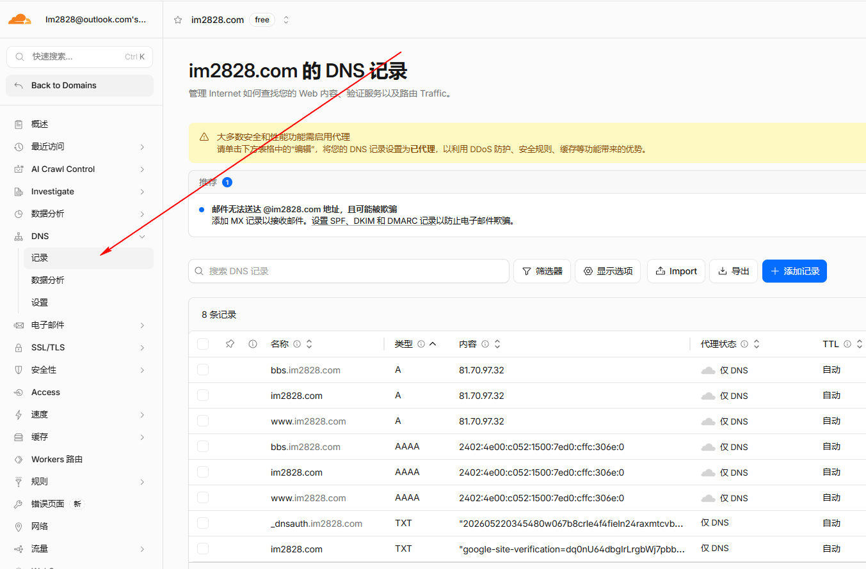Check the im2828.com TXT record checkbox
Viewport: 866px width, 569px height.
coord(203,549)
